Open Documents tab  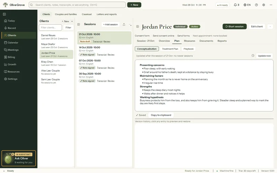206,41
